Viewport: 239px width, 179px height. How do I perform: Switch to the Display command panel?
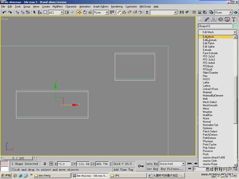(x=227, y=19)
